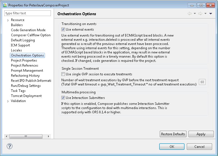Click the Orchestration Options page heading
The width and height of the screenshot is (218, 156).
click(x=77, y=14)
